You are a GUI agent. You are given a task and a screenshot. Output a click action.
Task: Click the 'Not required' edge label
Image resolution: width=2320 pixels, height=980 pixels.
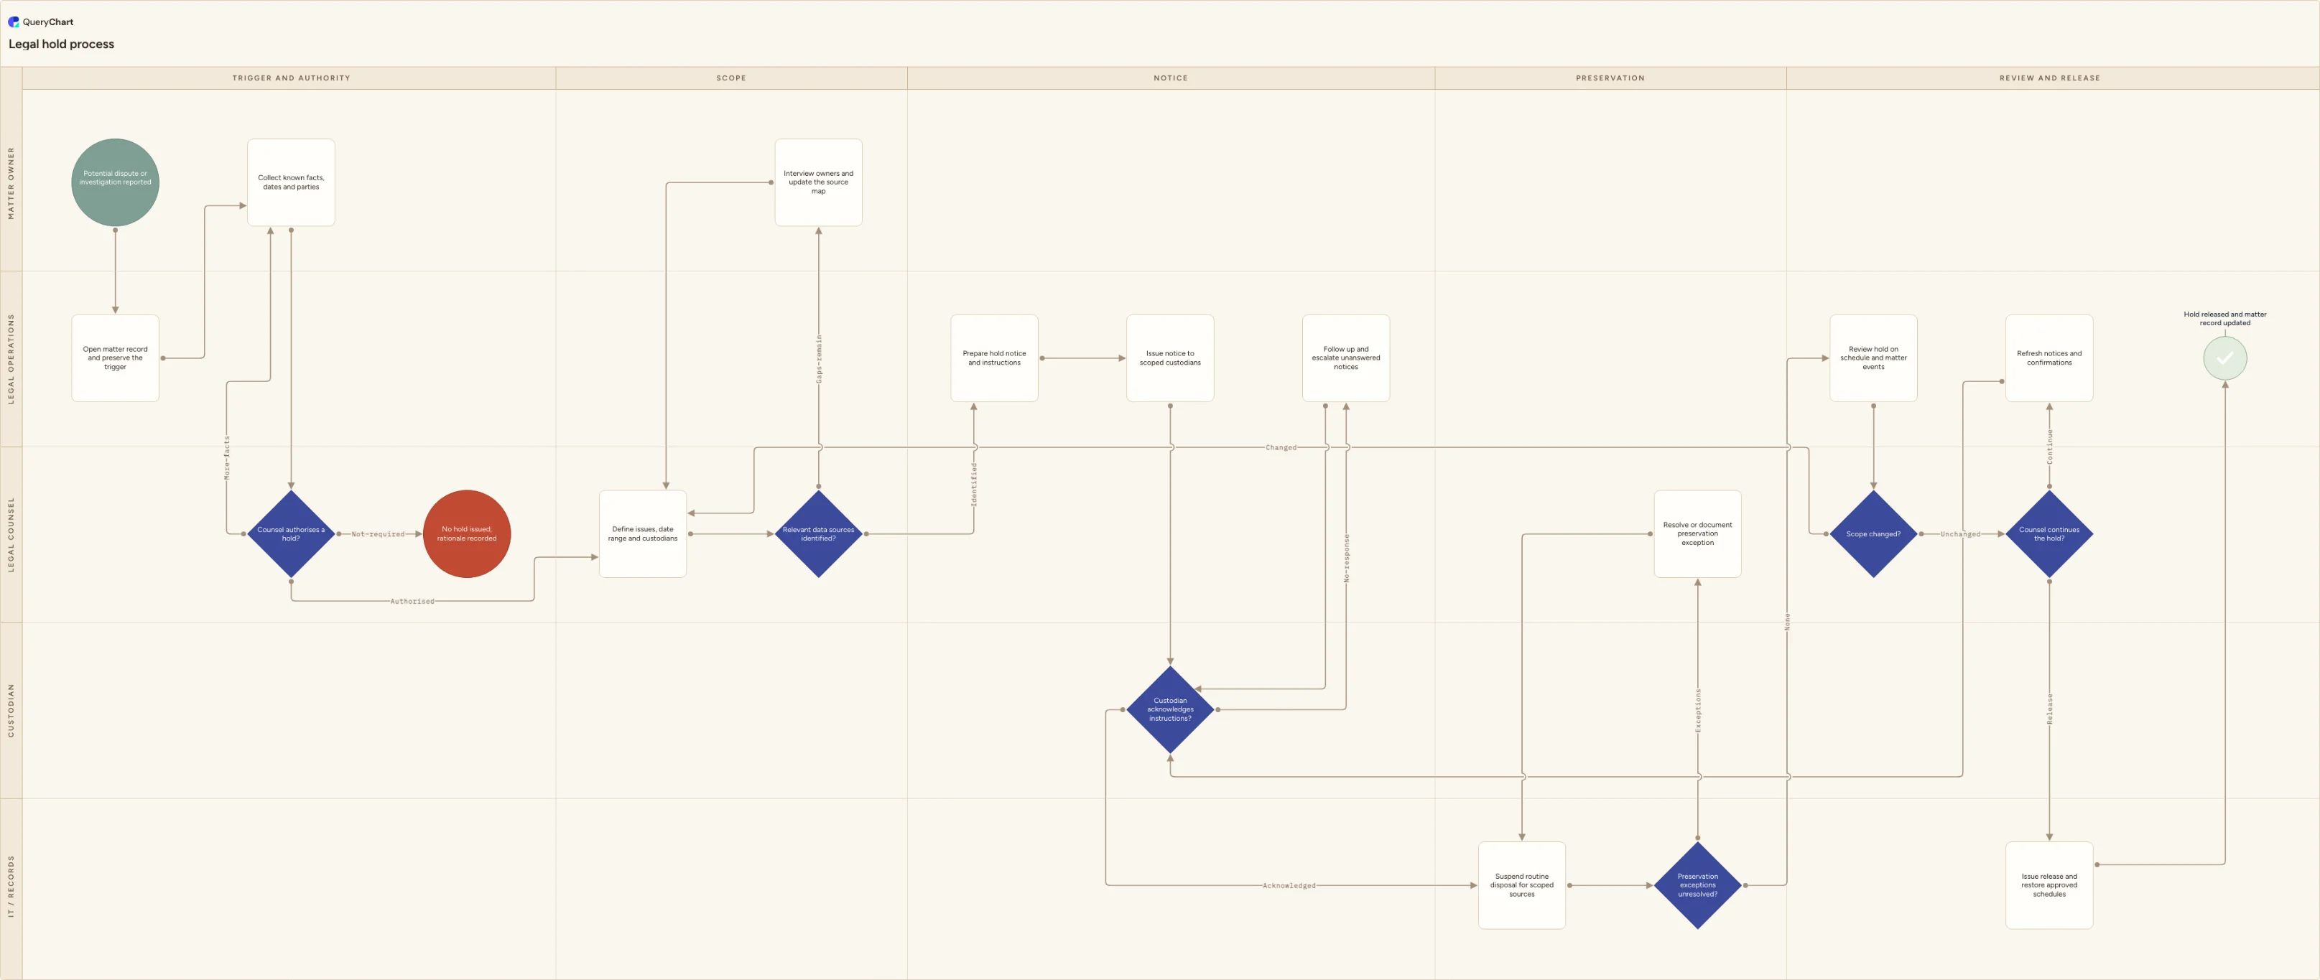click(377, 535)
